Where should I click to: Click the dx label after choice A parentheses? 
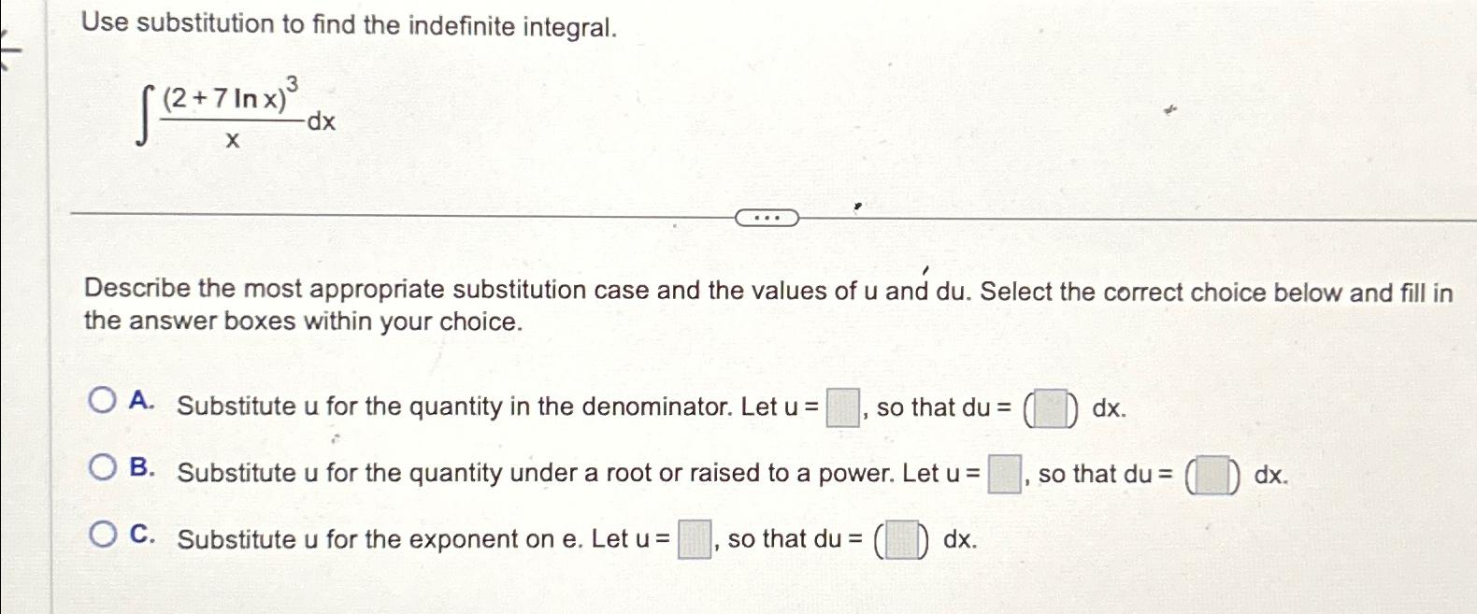click(1107, 408)
